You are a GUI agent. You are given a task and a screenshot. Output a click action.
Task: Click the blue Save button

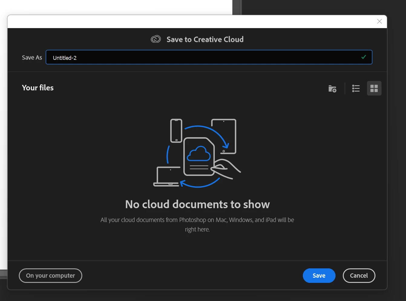pyautogui.click(x=319, y=276)
